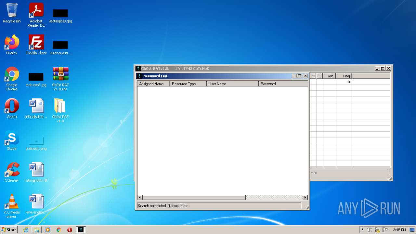
Task: Sort by User Name column
Action: 232,84
